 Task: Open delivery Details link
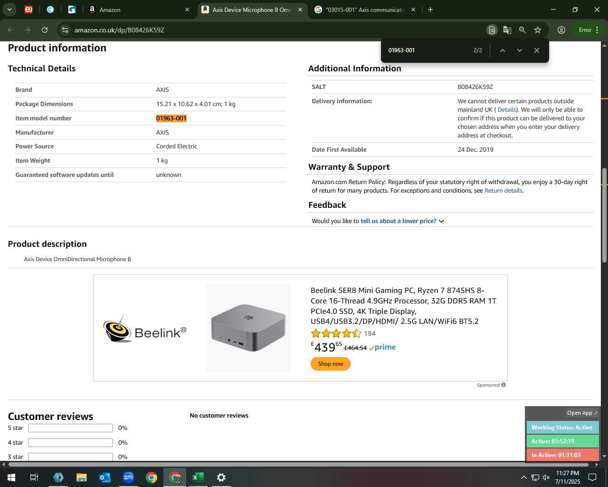point(507,110)
